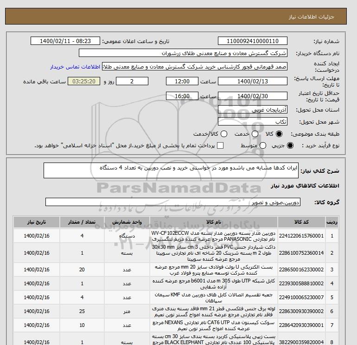Click product code 2286300930390002
Image resolution: width=357 pixels, height=345 pixels.
(x=301, y=311)
